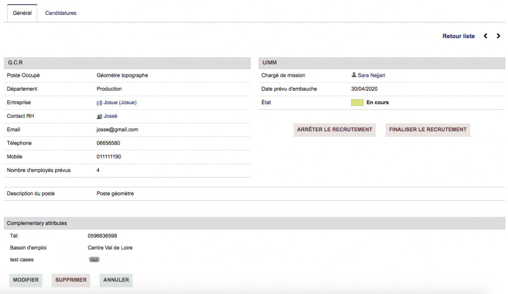Select the Production department value
The image size is (508, 294).
pos(109,89)
